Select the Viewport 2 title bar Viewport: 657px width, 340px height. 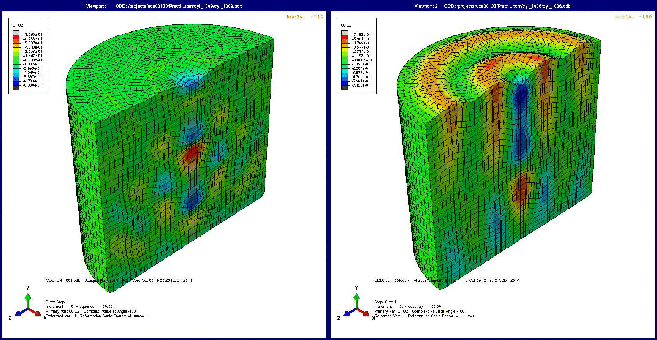[492, 6]
